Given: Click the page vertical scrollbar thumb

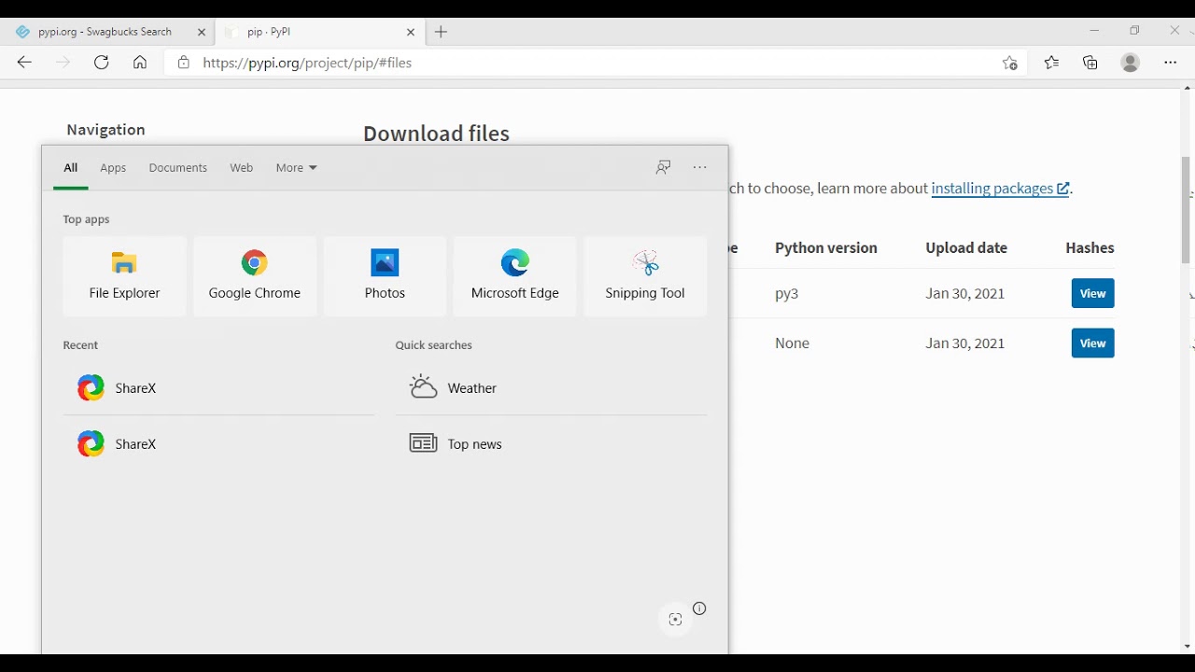Looking at the screenshot, I should [1187, 210].
